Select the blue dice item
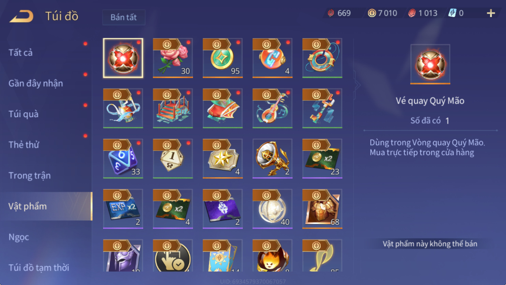 [123, 159]
